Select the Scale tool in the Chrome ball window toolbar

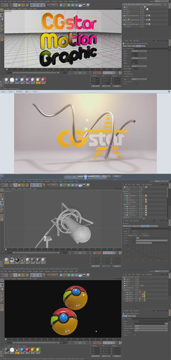[x=19, y=275]
